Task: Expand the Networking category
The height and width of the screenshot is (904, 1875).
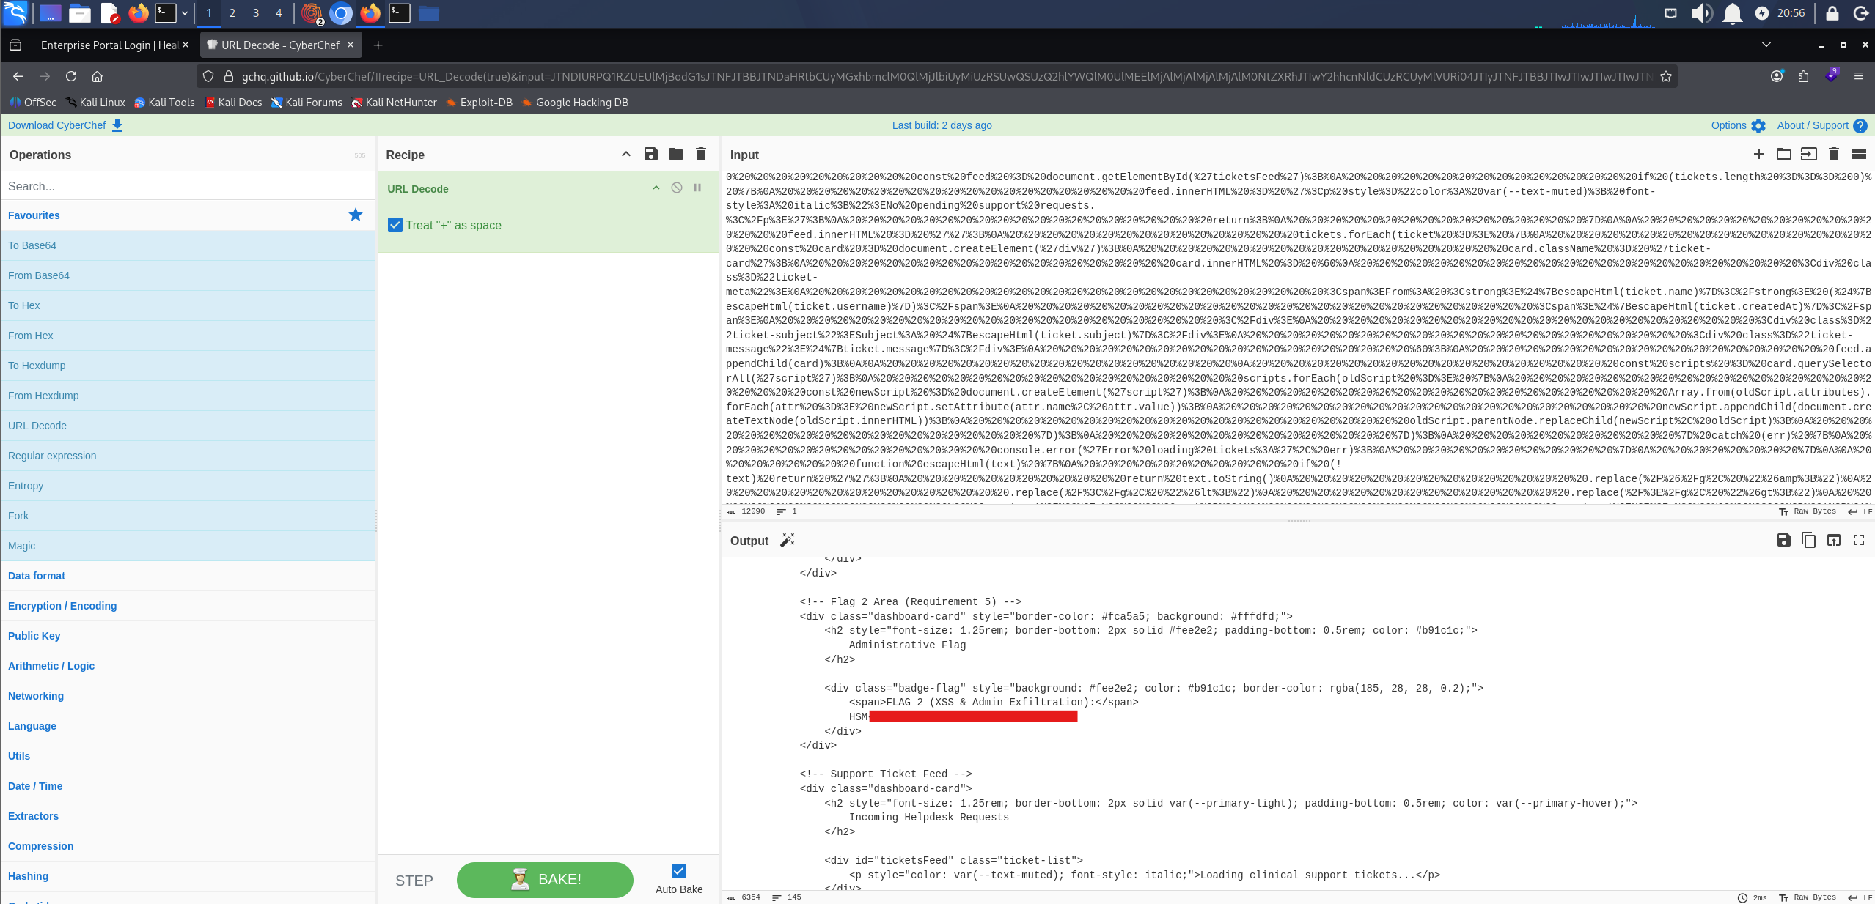Action: pyautogui.click(x=188, y=696)
